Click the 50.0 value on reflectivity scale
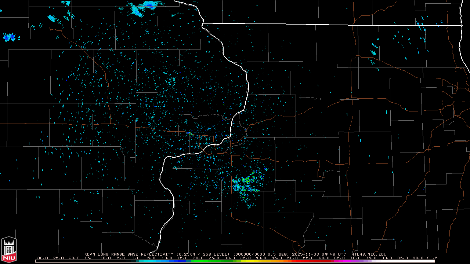This screenshot has width=470, height=264. coord(293,258)
